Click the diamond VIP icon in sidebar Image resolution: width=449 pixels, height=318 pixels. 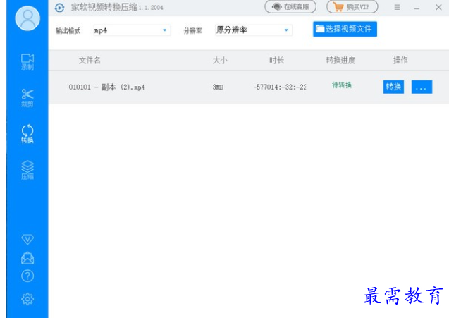[27, 240]
